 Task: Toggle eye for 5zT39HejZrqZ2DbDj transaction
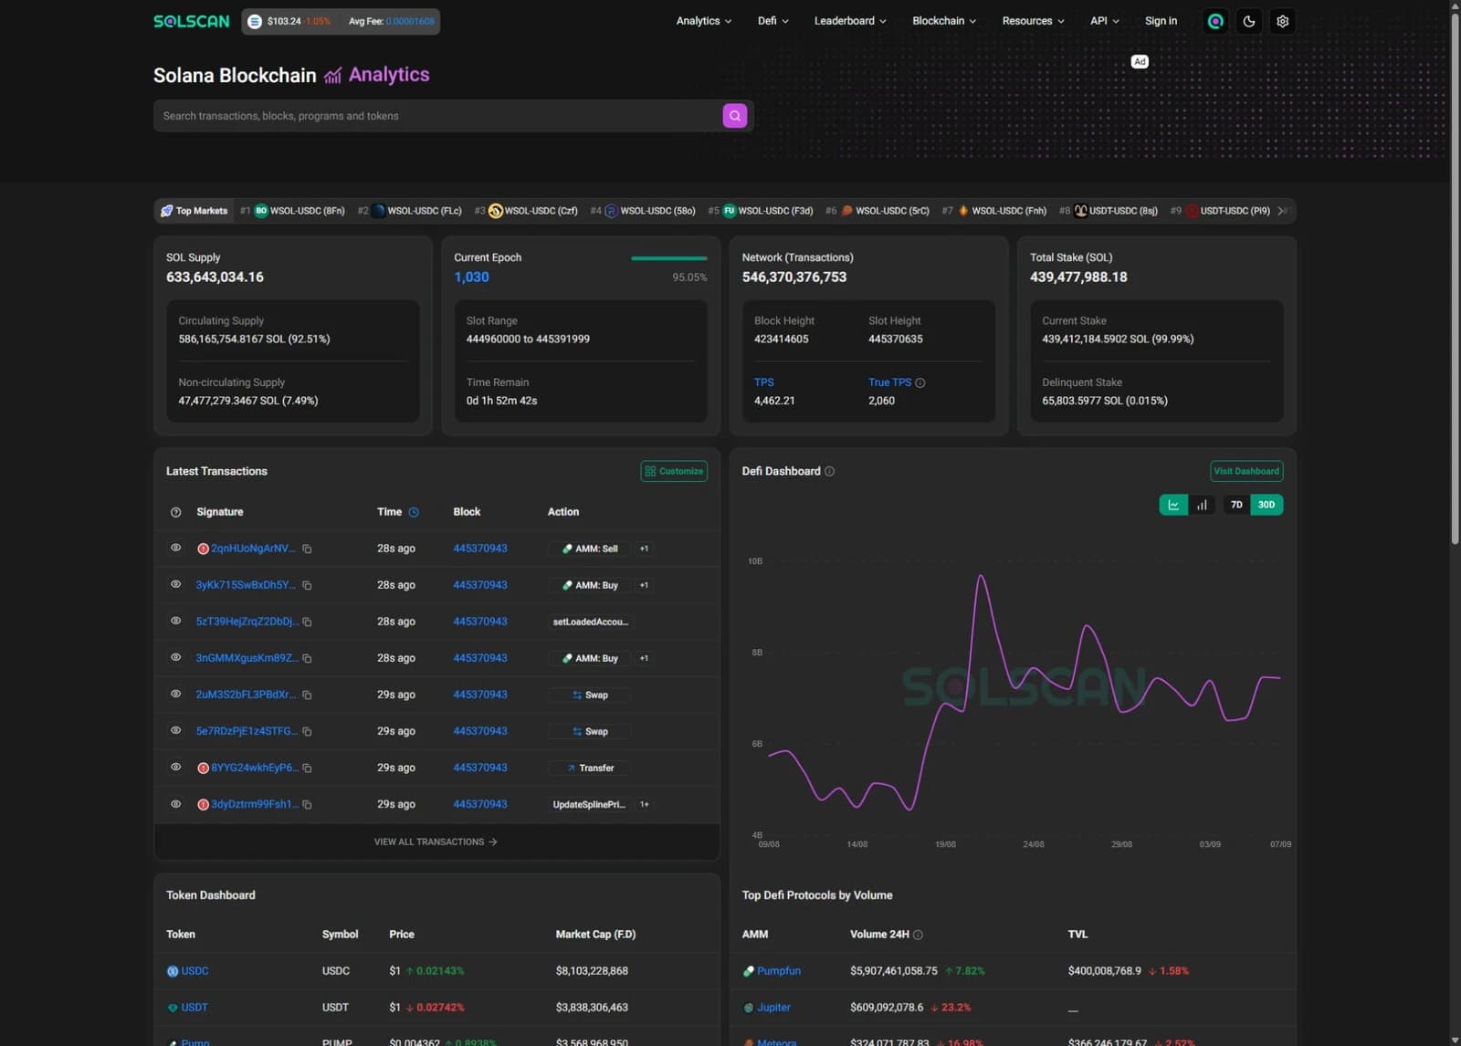(x=175, y=621)
